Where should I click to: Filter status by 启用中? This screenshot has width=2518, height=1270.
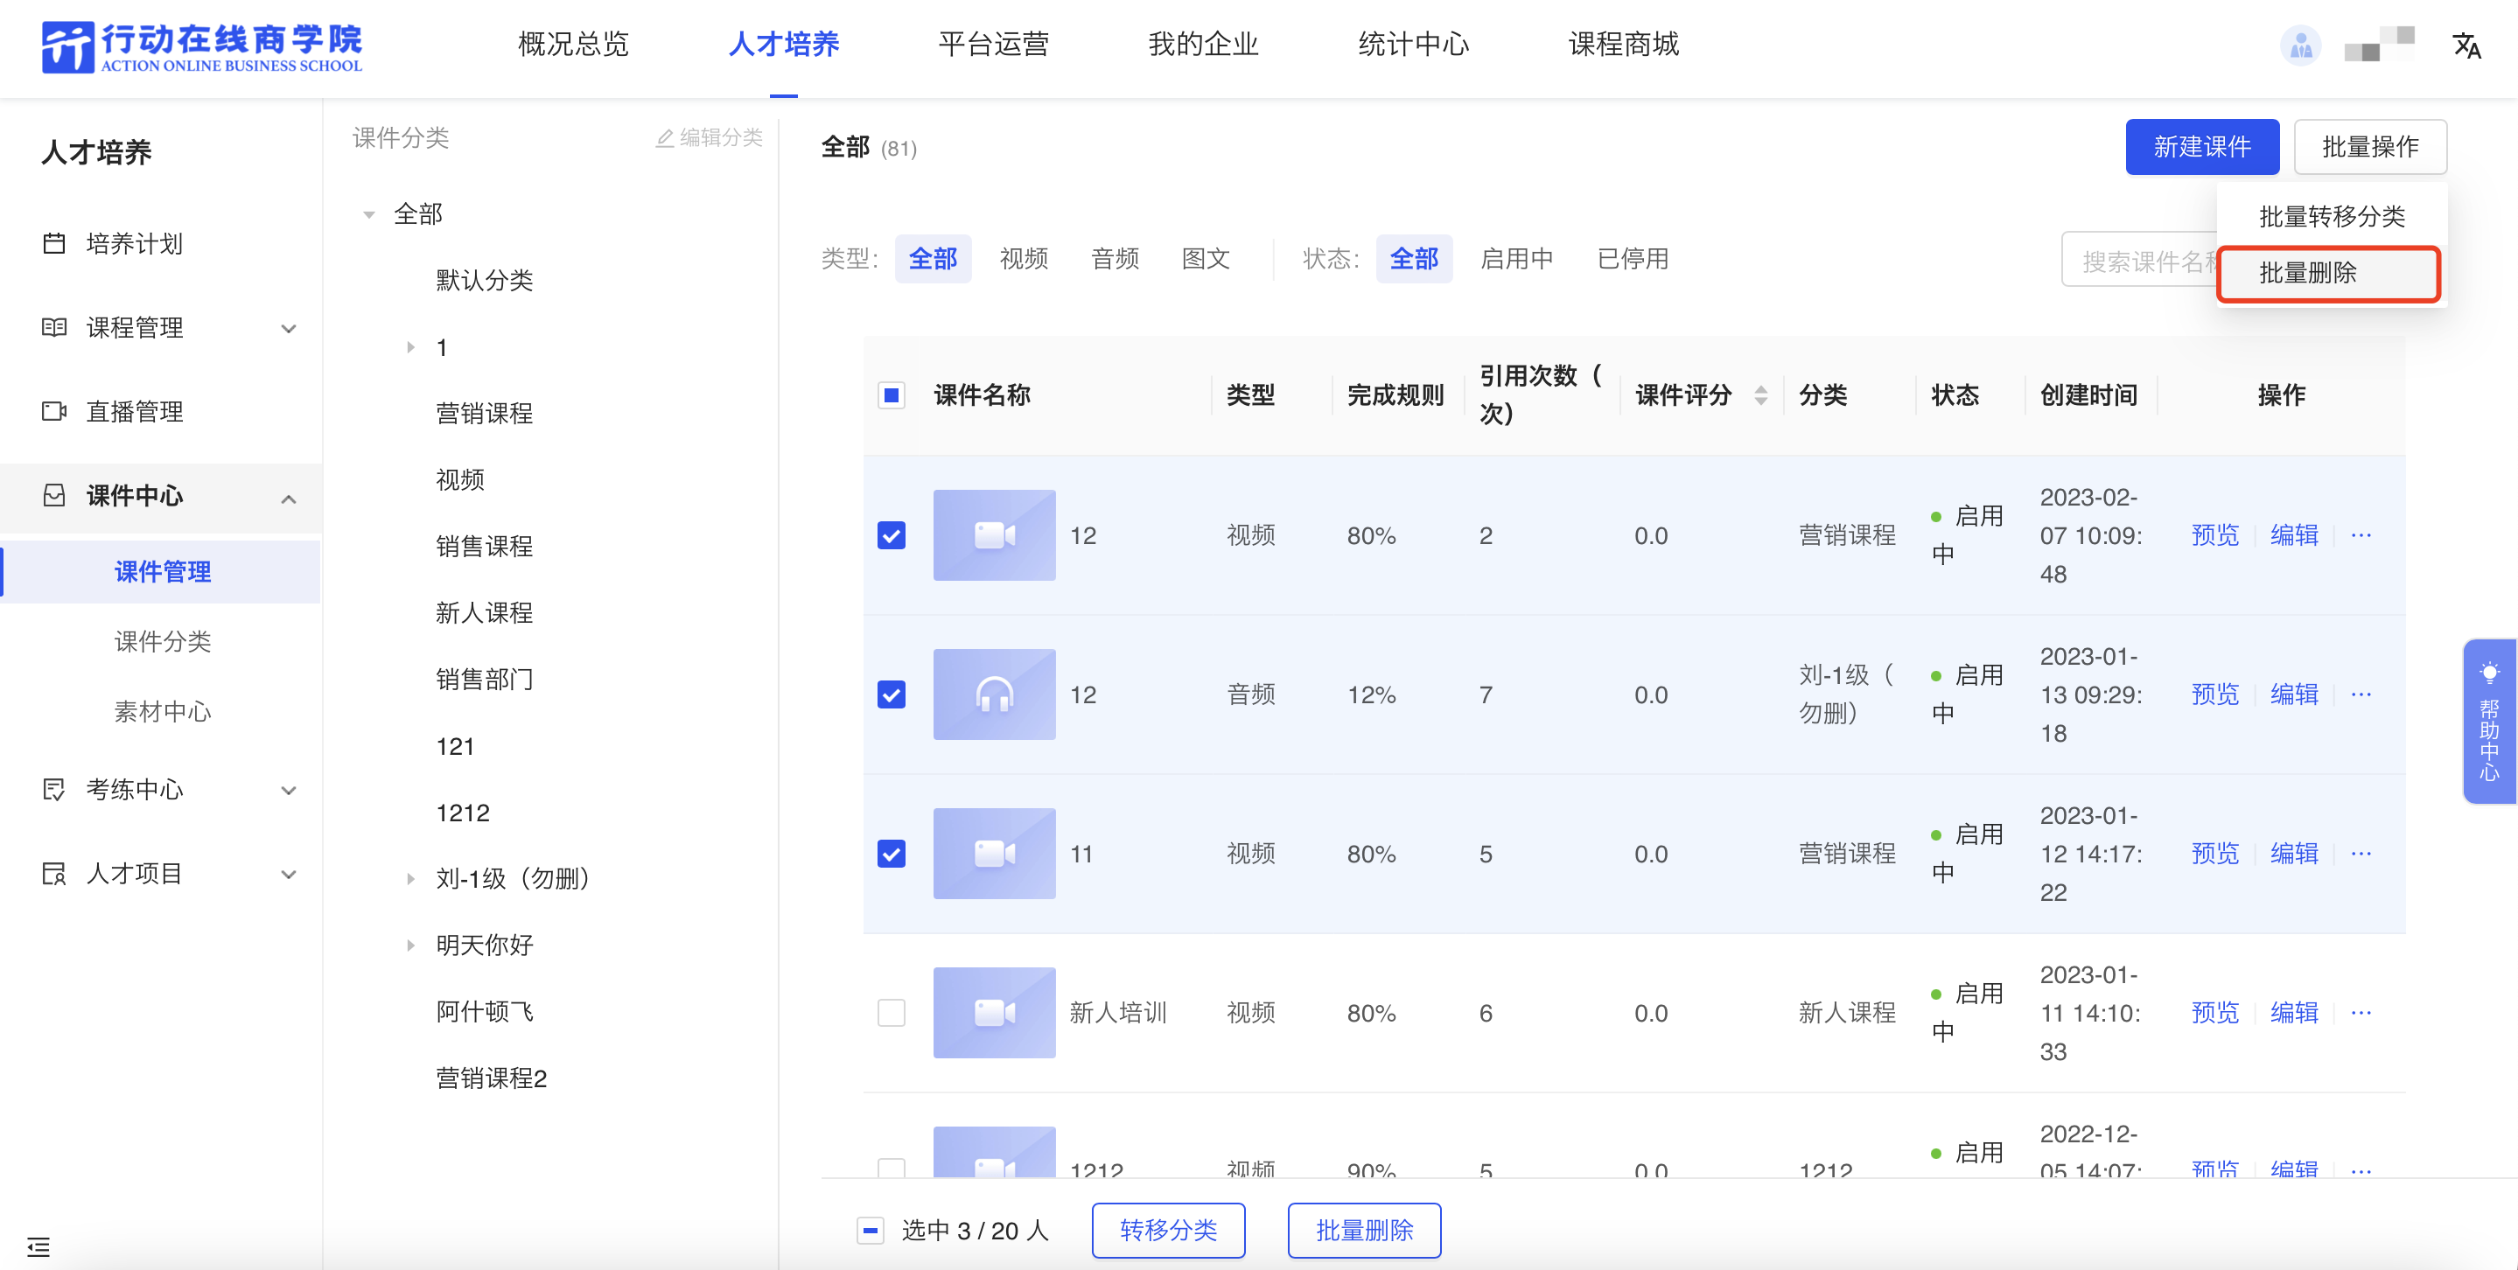[1516, 259]
